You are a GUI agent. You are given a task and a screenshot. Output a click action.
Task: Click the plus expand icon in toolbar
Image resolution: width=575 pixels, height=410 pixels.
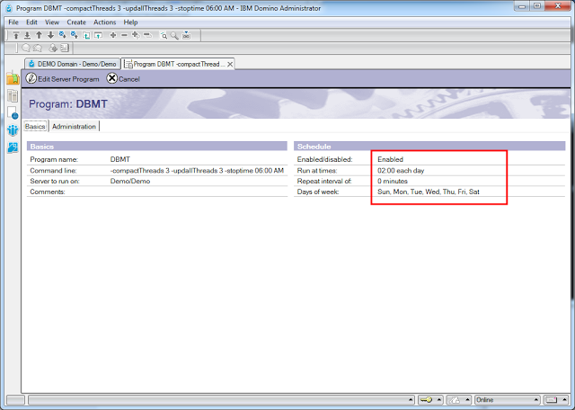pyautogui.click(x=112, y=35)
